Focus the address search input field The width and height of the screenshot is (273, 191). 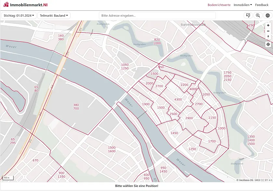pyautogui.click(x=157, y=16)
